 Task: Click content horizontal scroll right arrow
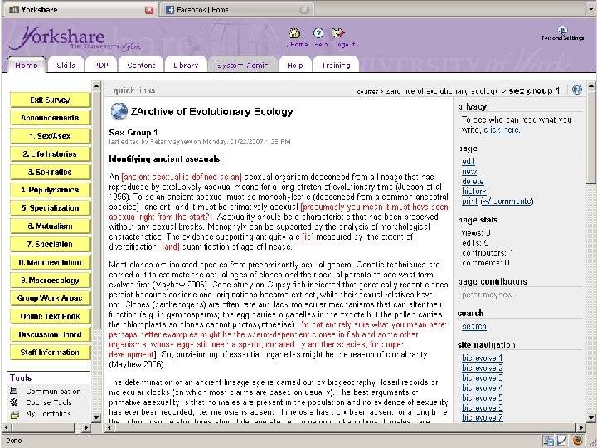(581, 427)
